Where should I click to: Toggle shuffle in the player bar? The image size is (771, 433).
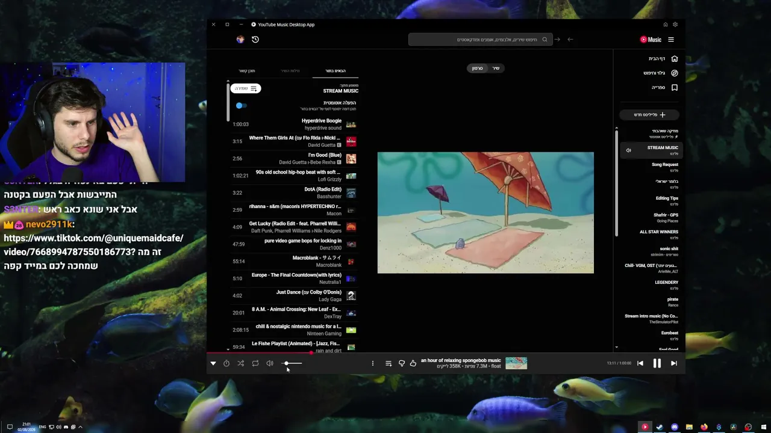click(241, 363)
